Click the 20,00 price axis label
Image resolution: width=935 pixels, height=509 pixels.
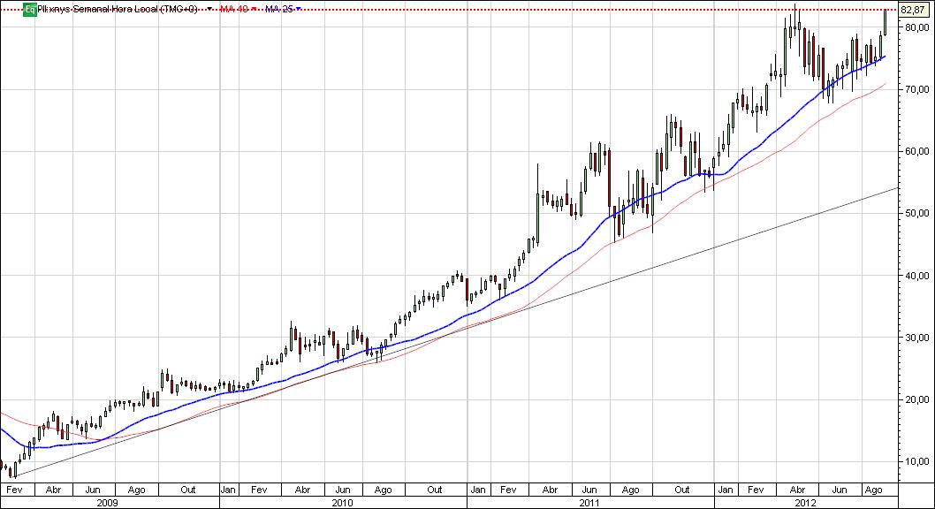(916, 399)
